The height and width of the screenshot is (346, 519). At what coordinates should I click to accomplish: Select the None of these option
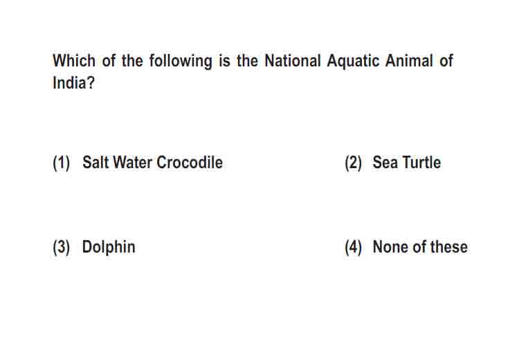coord(420,247)
